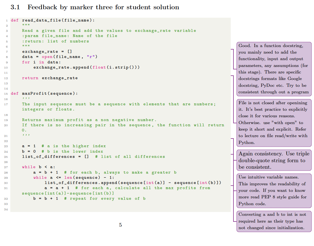Screen dimensions: 314x246
Task: Click the "def read_data_file(file_name):" code line
Action: pos(53,20)
